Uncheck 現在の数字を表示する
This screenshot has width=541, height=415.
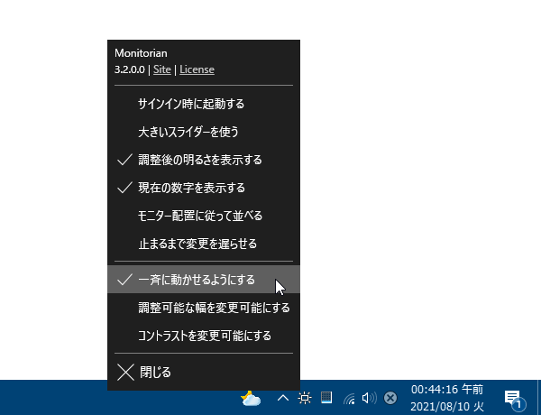204,188
